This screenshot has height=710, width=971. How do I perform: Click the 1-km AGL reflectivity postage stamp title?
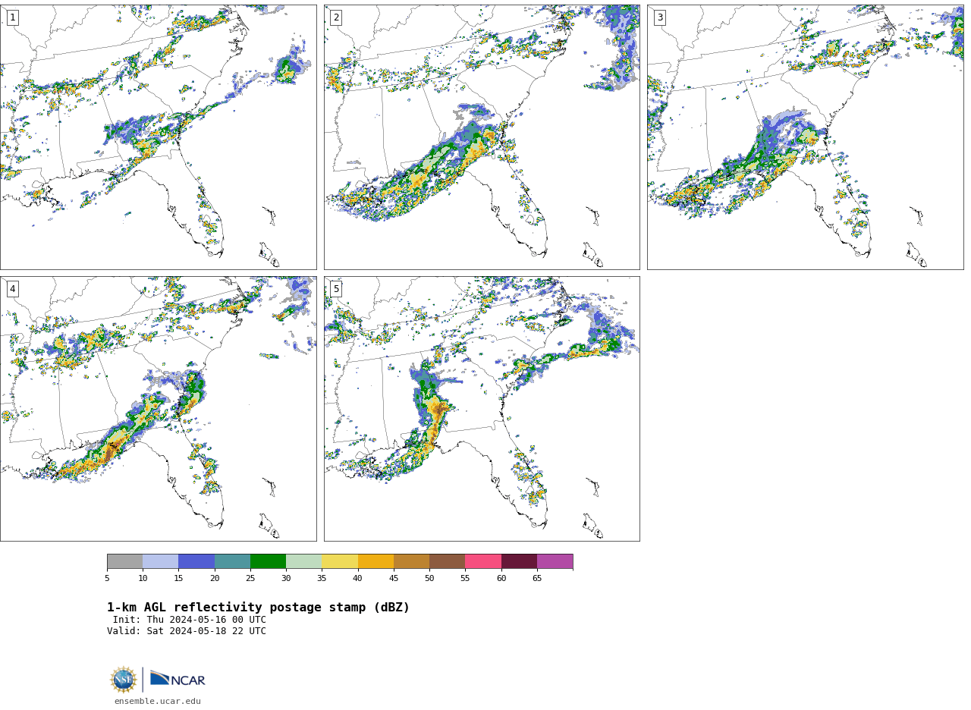[x=258, y=608]
